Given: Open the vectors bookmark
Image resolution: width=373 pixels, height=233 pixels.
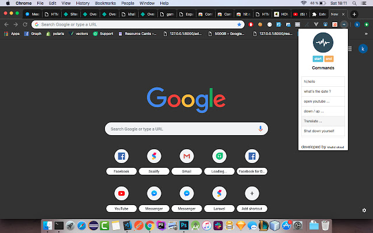Looking at the screenshot, I should pyautogui.click(x=79, y=34).
